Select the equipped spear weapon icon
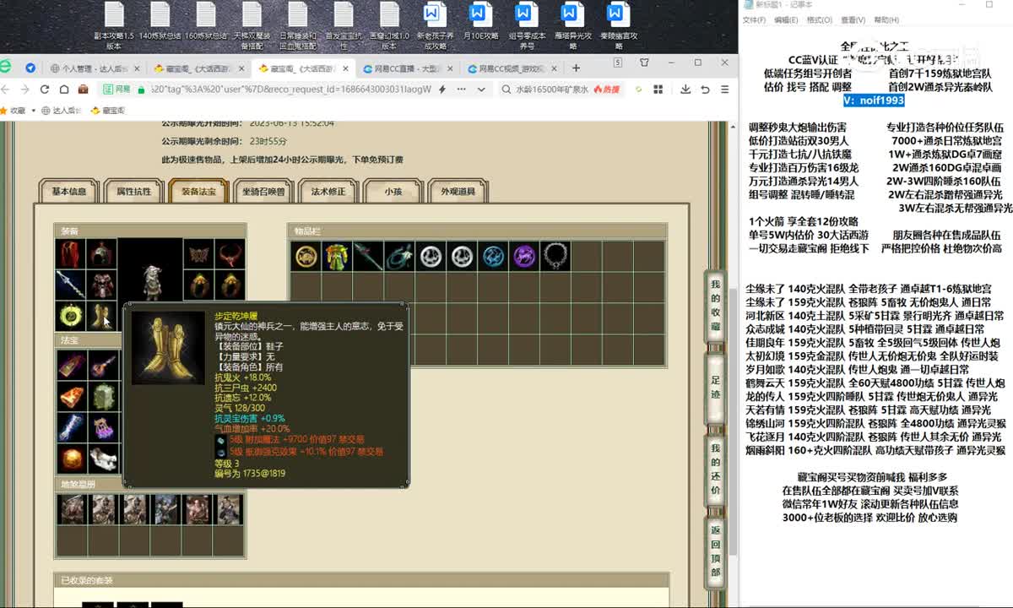This screenshot has width=1013, height=608. click(x=70, y=285)
